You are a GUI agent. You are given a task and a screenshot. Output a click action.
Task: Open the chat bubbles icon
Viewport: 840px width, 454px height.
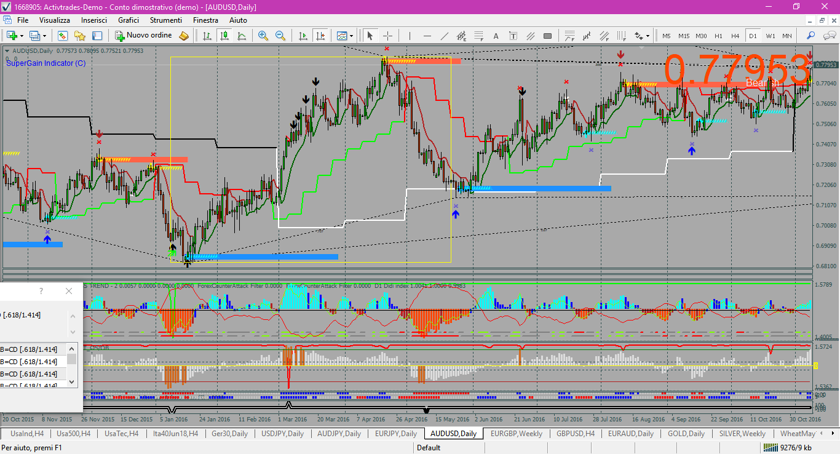click(x=829, y=36)
